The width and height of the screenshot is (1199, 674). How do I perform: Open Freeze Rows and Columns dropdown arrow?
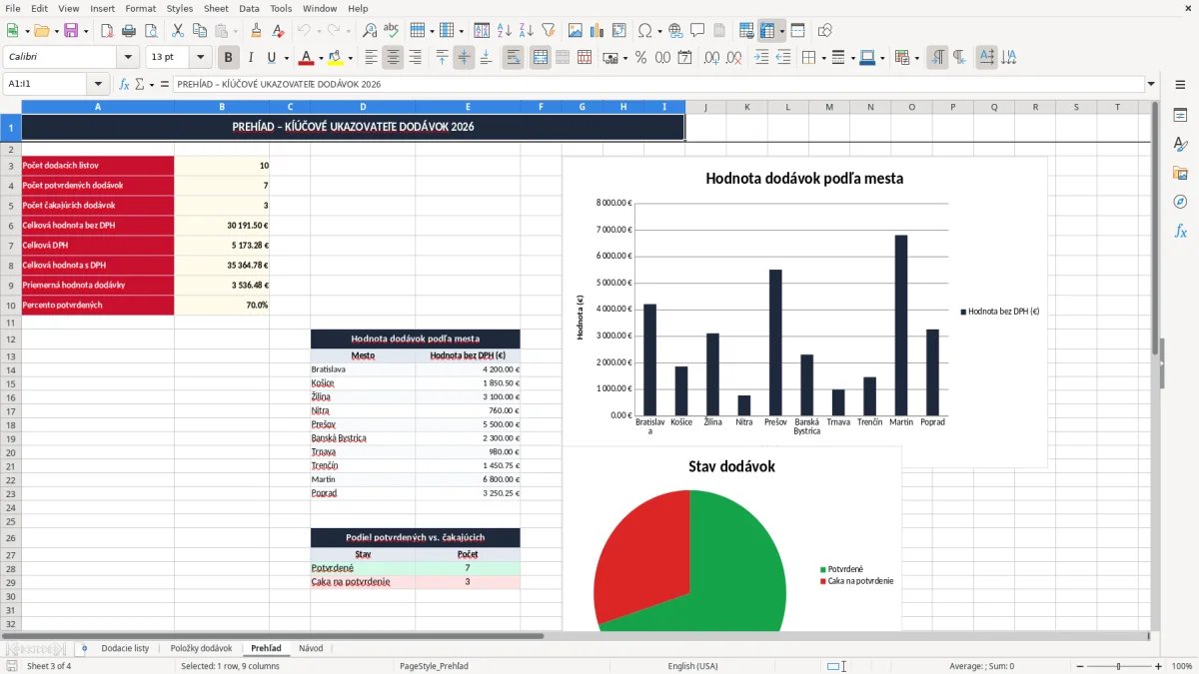pyautogui.click(x=781, y=31)
